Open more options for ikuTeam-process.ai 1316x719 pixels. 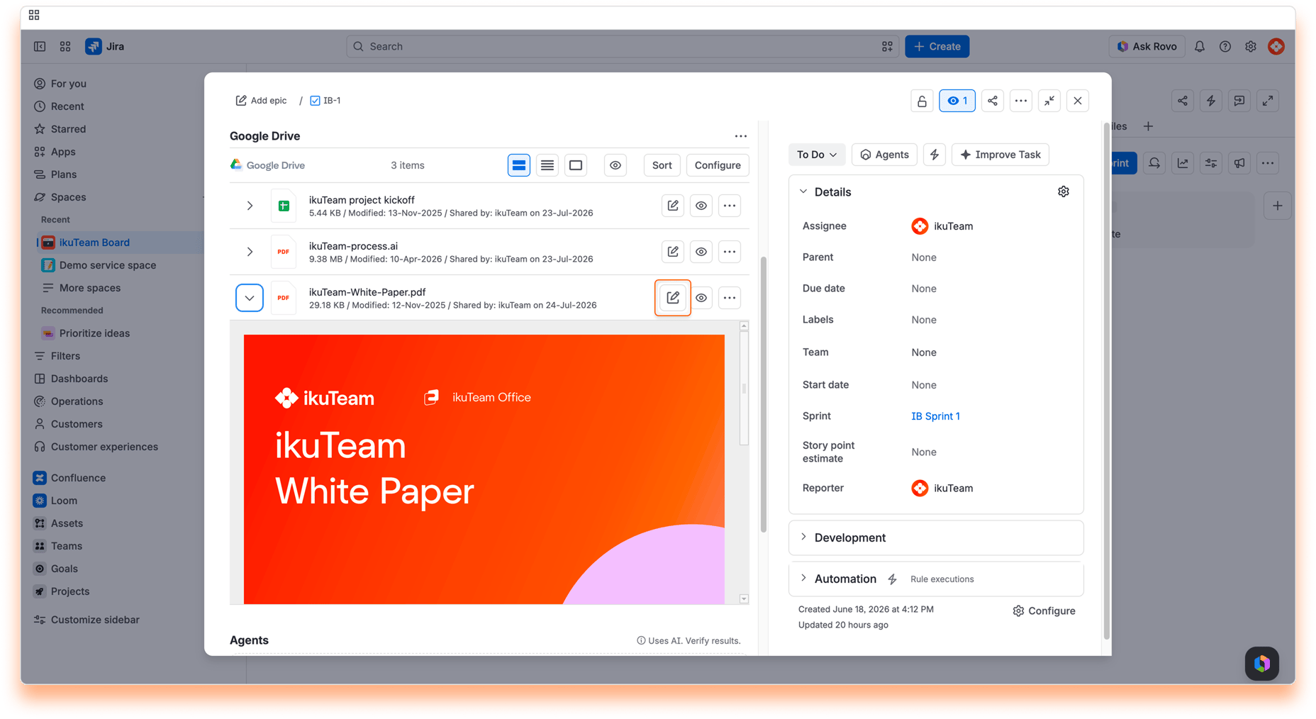729,252
